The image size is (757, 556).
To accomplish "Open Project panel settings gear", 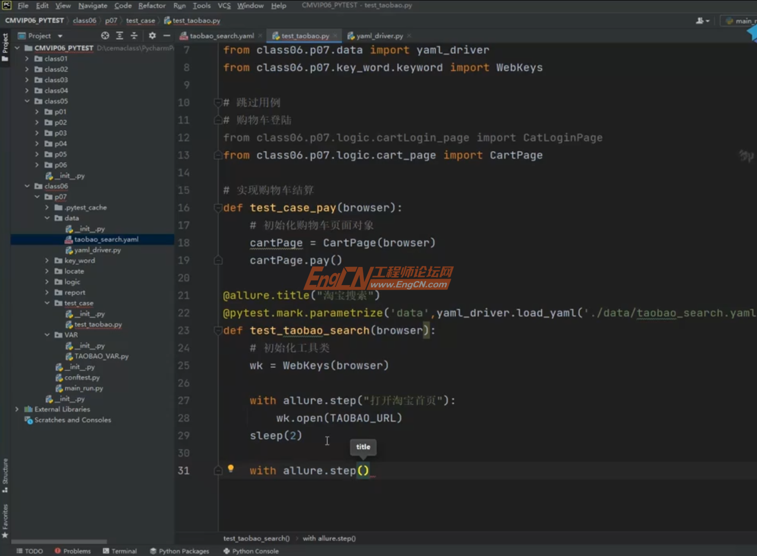I will (152, 36).
